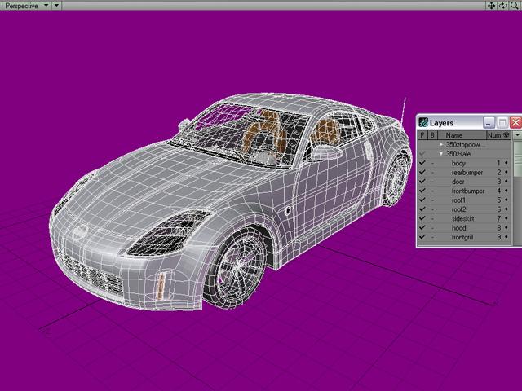Click the visibility eye column header

pyautogui.click(x=506, y=135)
